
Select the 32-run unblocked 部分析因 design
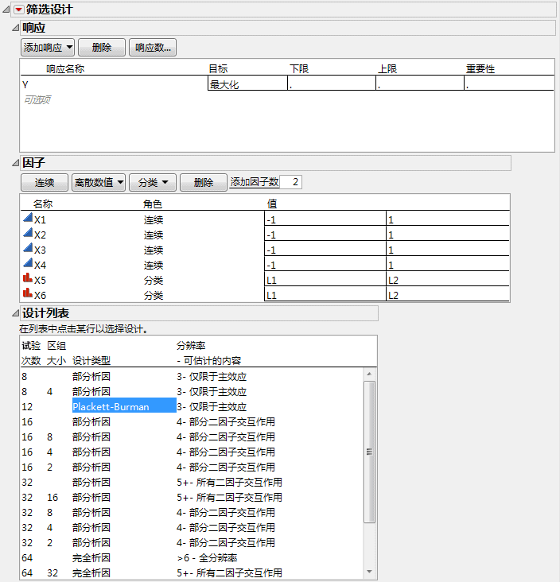coord(192,483)
